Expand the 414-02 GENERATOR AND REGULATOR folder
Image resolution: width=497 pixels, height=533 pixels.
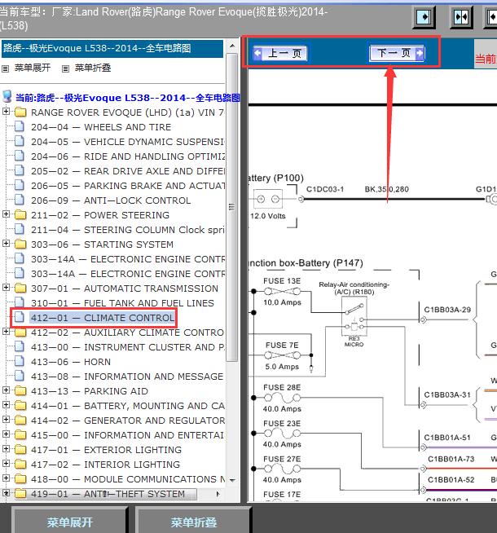6,419
